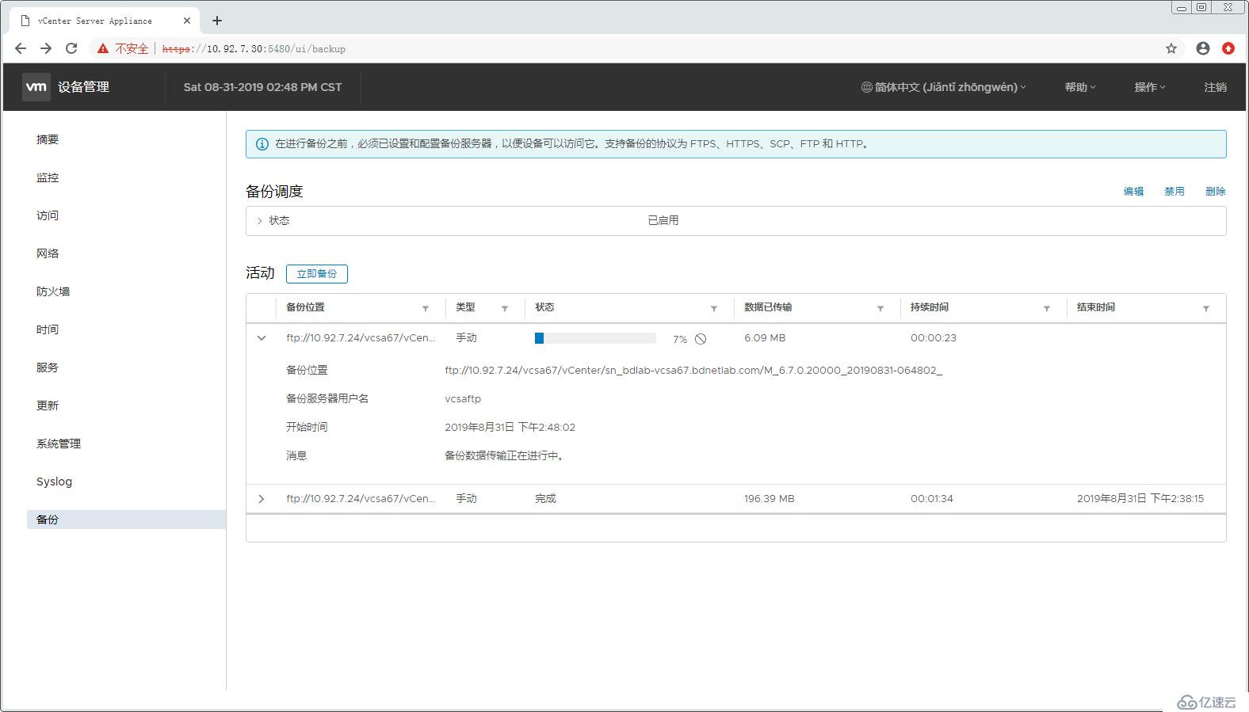Image resolution: width=1249 pixels, height=712 pixels.
Task: Bookmark this page with the star icon
Action: (x=1171, y=48)
